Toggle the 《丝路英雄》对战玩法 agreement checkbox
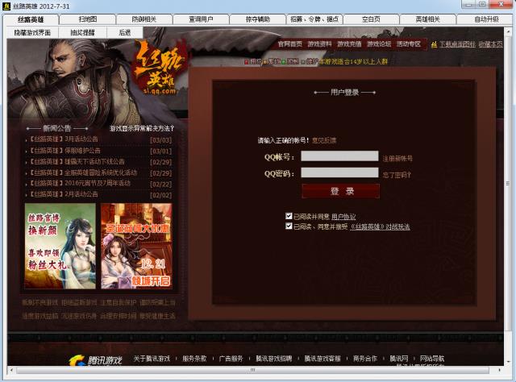Screen dimensions: 516x382 click(x=289, y=226)
